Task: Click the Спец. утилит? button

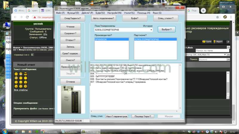Action: coord(166,18)
